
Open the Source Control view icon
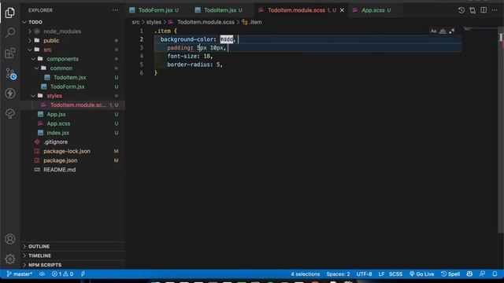pos(11,74)
